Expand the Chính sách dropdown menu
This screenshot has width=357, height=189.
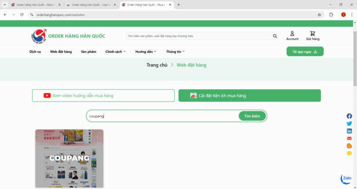click(115, 52)
